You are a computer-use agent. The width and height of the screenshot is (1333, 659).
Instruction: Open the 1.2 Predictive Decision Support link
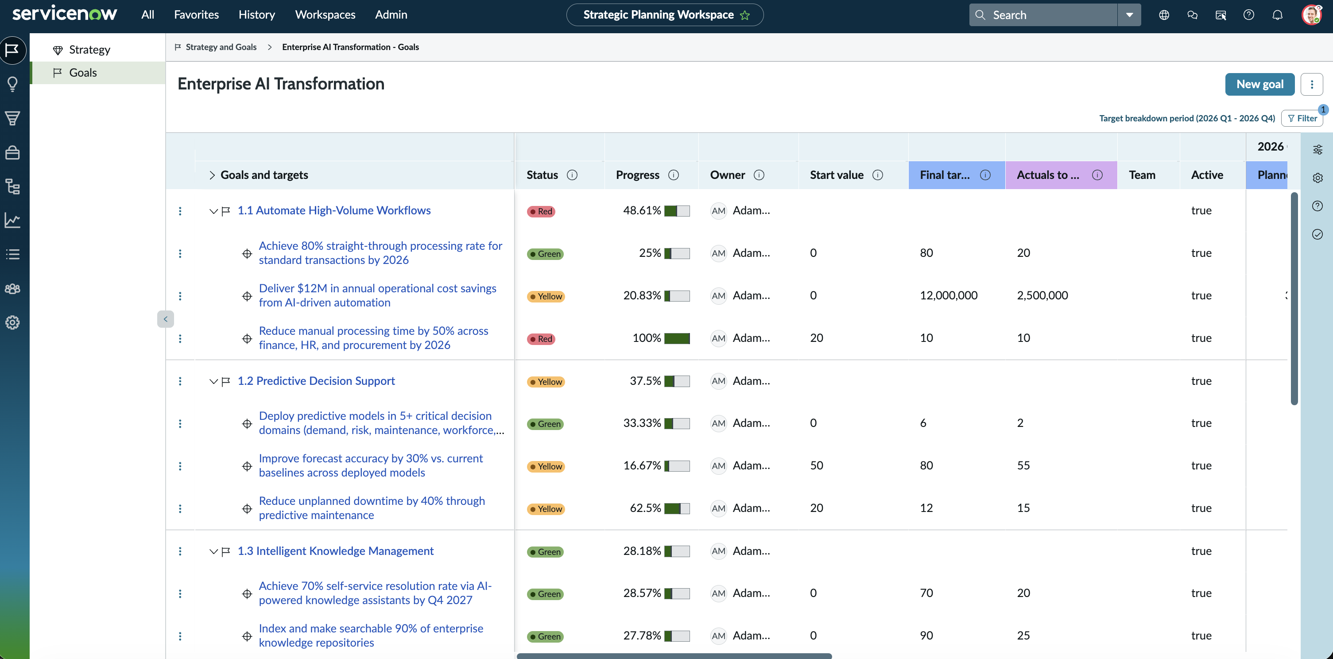(316, 381)
